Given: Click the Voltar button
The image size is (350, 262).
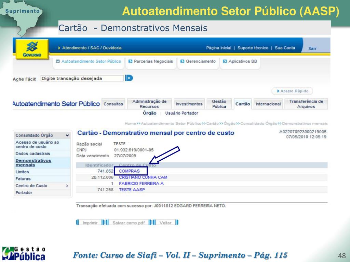Looking at the screenshot, I should click(165, 222).
